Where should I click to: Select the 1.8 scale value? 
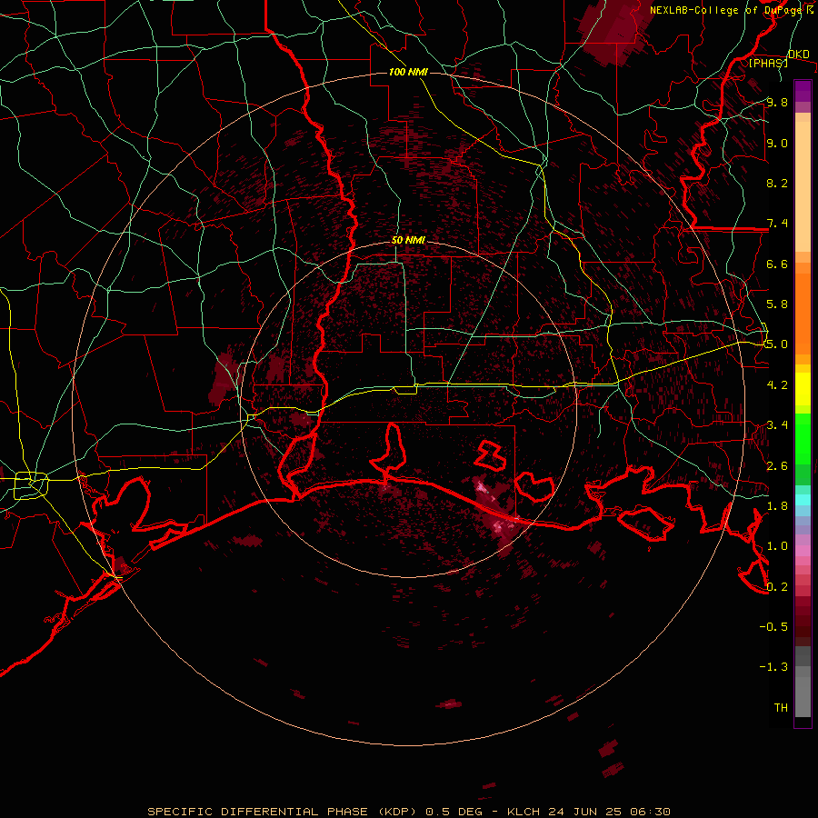(777, 506)
